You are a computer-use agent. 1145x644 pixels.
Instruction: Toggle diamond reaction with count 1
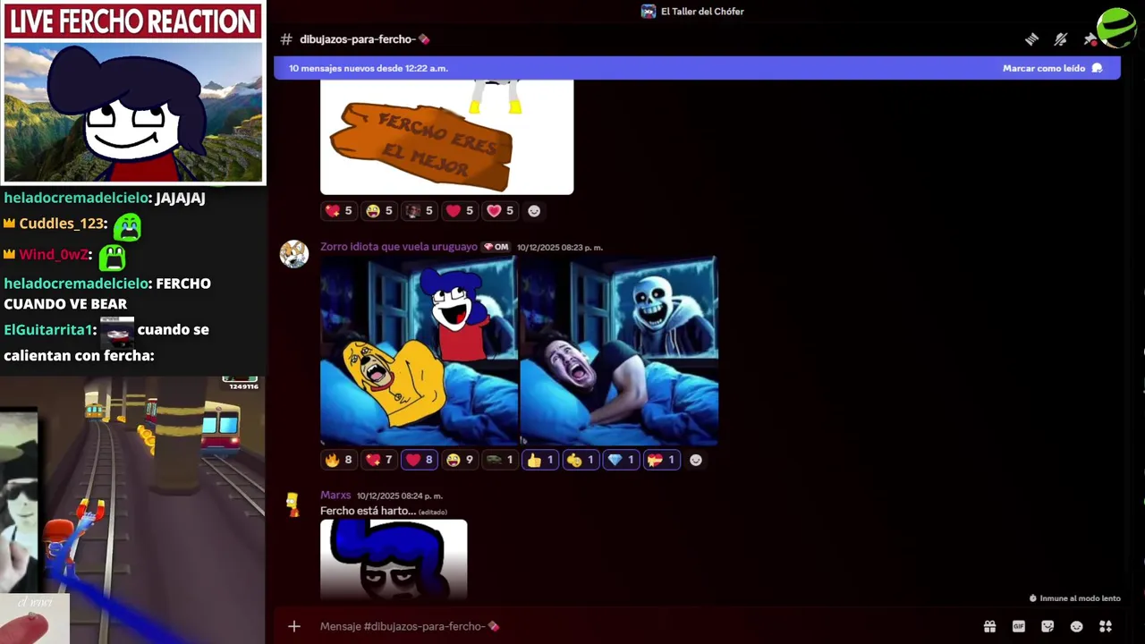coord(621,460)
